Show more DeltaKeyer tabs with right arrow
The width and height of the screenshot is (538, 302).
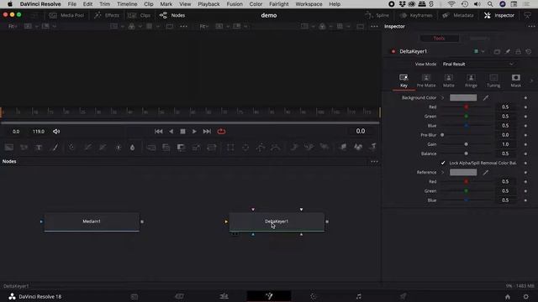pos(531,81)
